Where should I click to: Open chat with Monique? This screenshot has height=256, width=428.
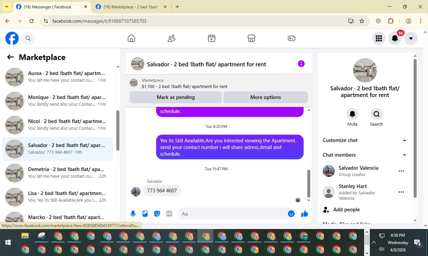pyautogui.click(x=58, y=101)
